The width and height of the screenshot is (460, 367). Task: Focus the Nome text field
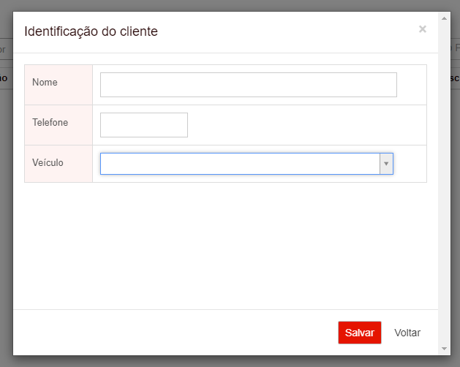point(249,85)
